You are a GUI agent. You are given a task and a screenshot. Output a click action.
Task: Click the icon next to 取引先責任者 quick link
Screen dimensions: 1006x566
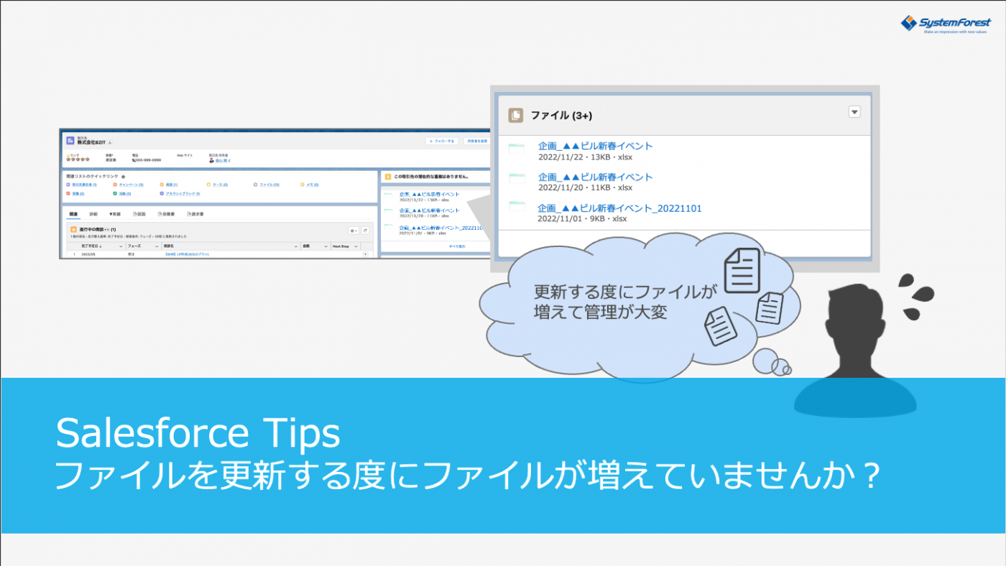pos(68,185)
